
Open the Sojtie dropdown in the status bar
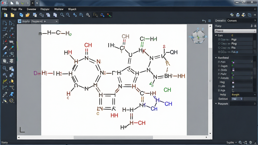point(231,142)
